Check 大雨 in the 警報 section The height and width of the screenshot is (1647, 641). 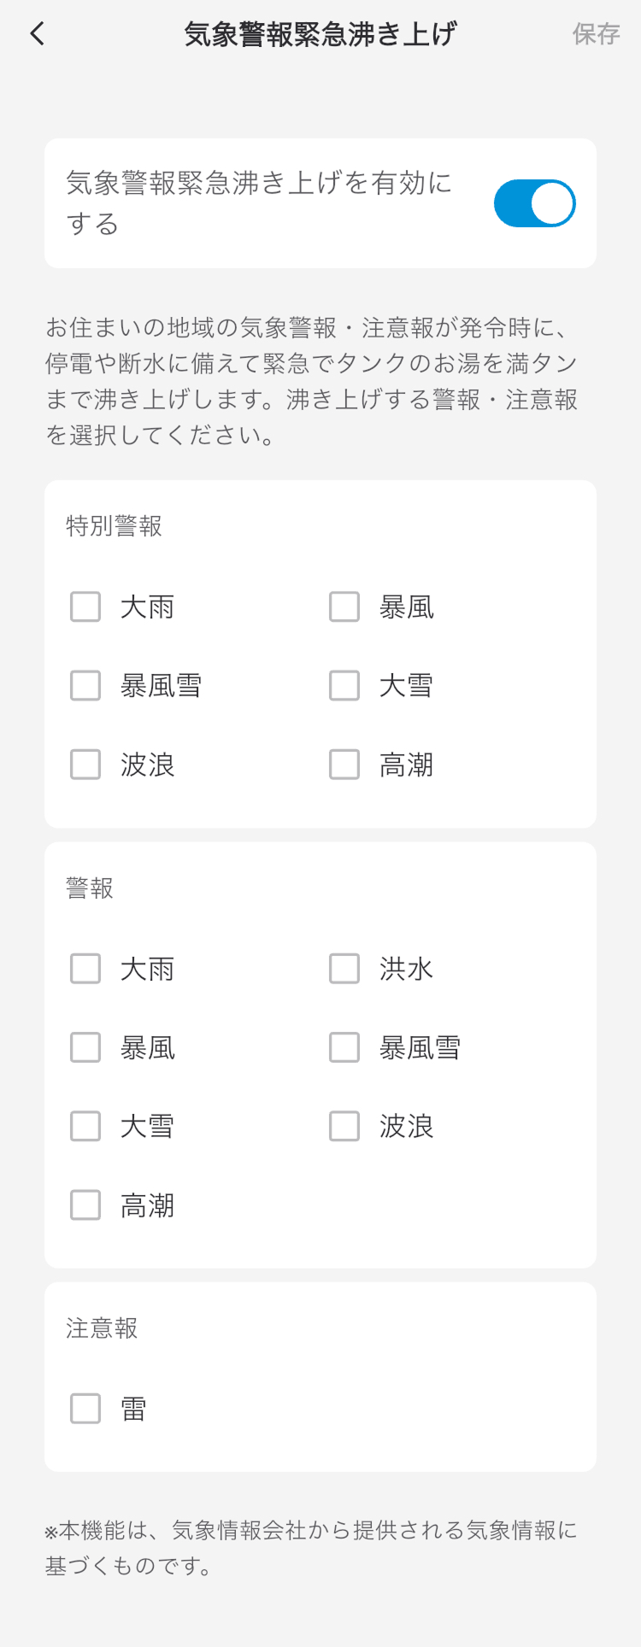tap(85, 970)
